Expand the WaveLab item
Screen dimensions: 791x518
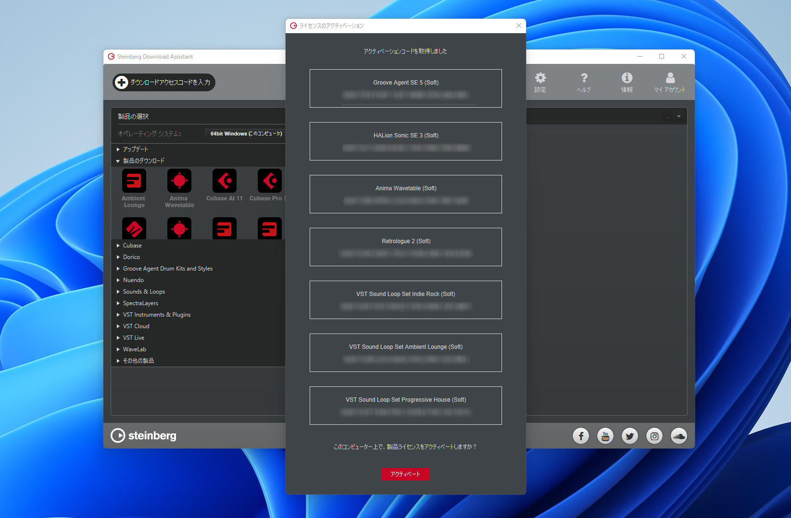point(118,349)
